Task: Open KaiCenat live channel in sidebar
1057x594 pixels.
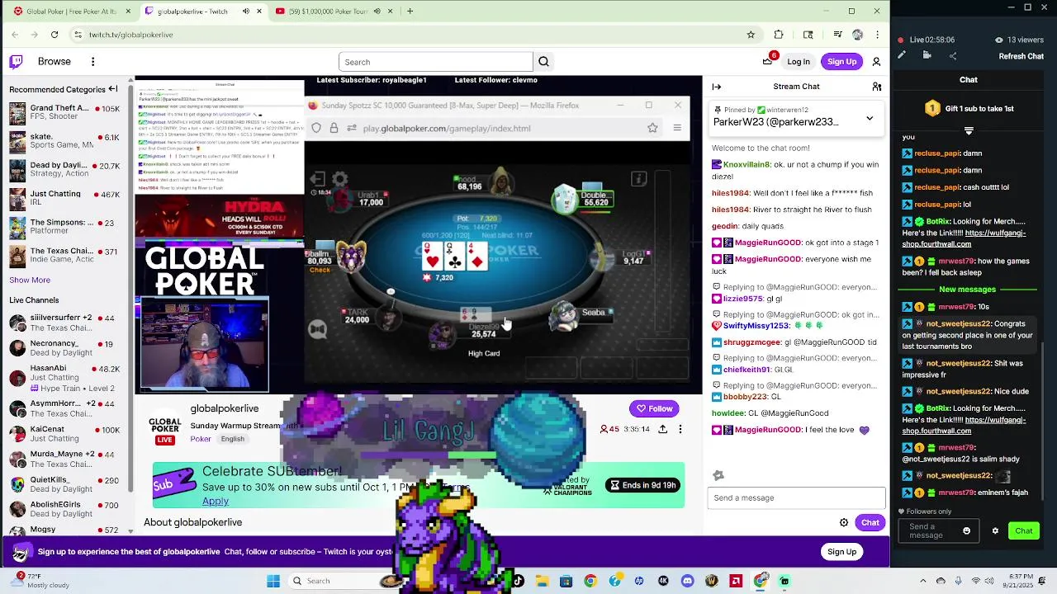Action: coord(64,435)
